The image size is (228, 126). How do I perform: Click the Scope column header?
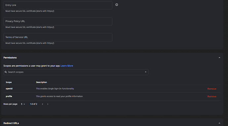[9, 82]
